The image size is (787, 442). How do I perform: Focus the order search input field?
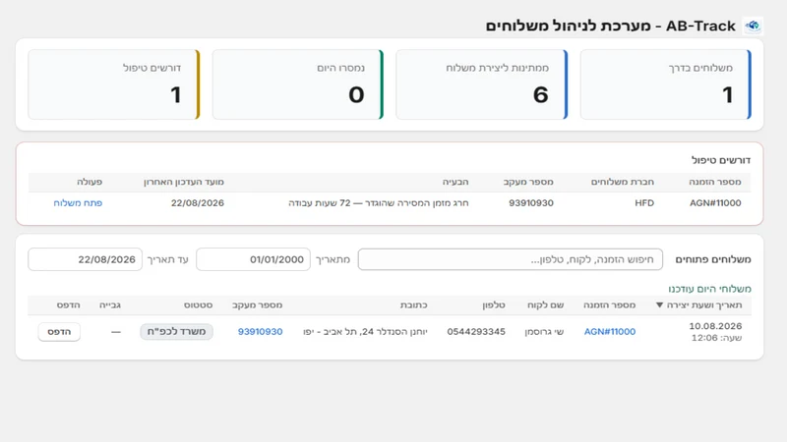tap(510, 259)
